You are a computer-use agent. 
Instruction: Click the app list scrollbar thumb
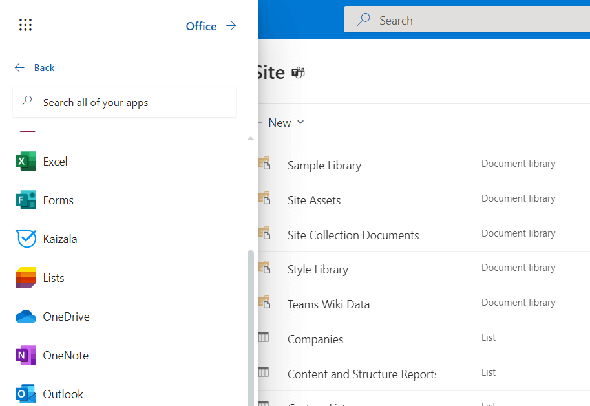click(251, 327)
